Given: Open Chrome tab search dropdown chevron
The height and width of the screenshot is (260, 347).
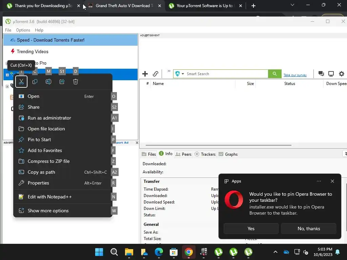Looking at the screenshot, I should tap(292, 5).
